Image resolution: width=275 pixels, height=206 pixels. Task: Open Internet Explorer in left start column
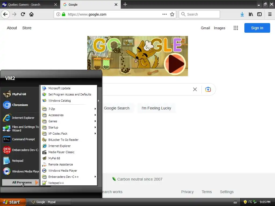20,118
